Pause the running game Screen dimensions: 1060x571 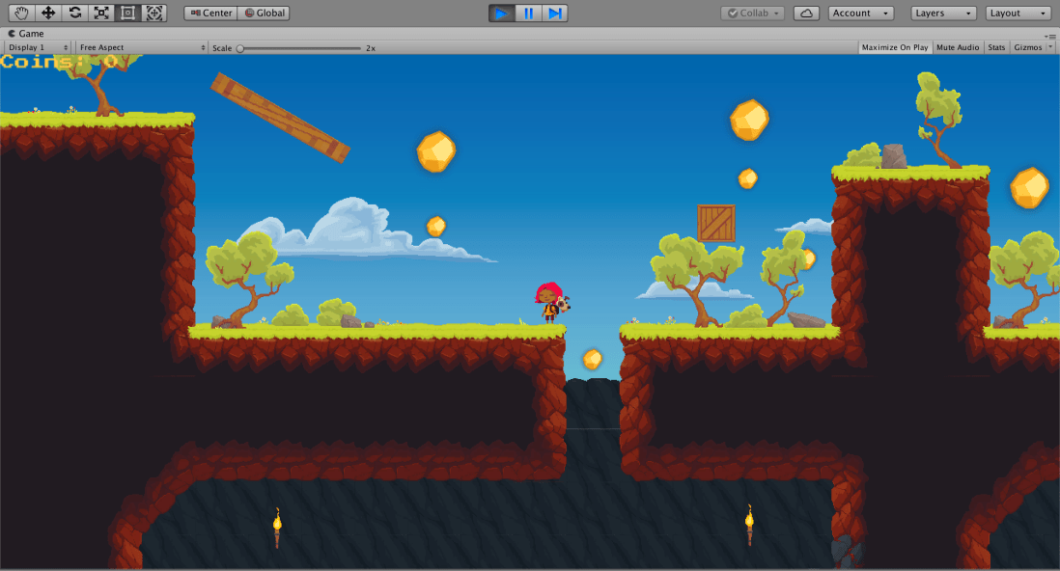pyautogui.click(x=528, y=14)
